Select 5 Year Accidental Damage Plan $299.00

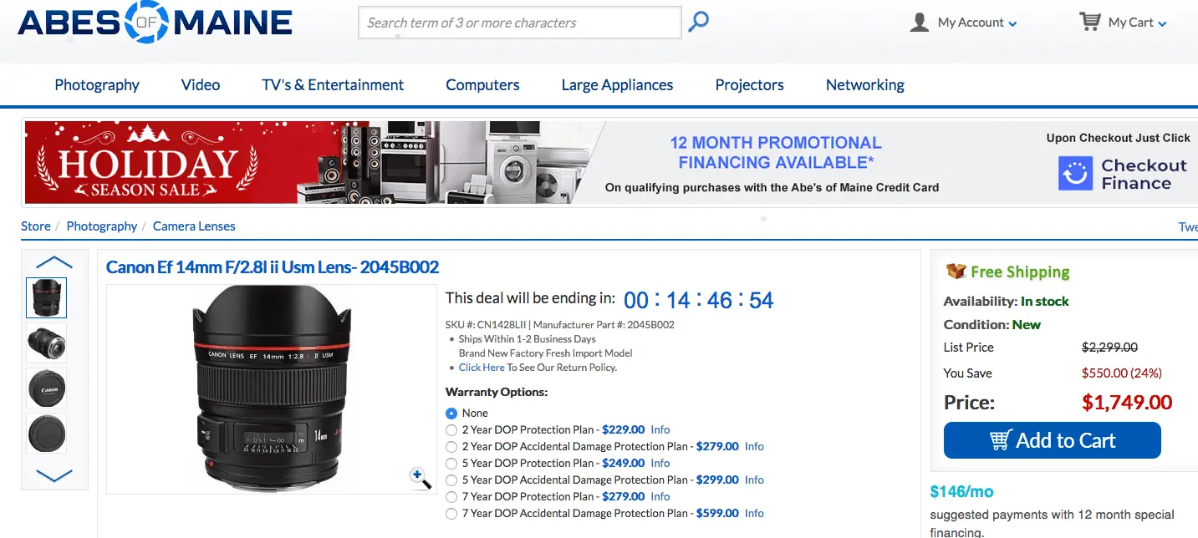(451, 480)
